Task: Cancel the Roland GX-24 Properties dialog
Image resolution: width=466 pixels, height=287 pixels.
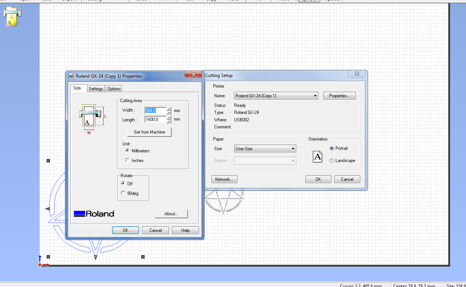Action: tap(155, 230)
